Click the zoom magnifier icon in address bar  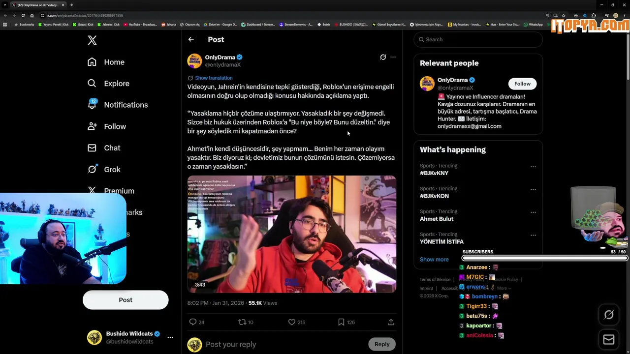click(547, 15)
